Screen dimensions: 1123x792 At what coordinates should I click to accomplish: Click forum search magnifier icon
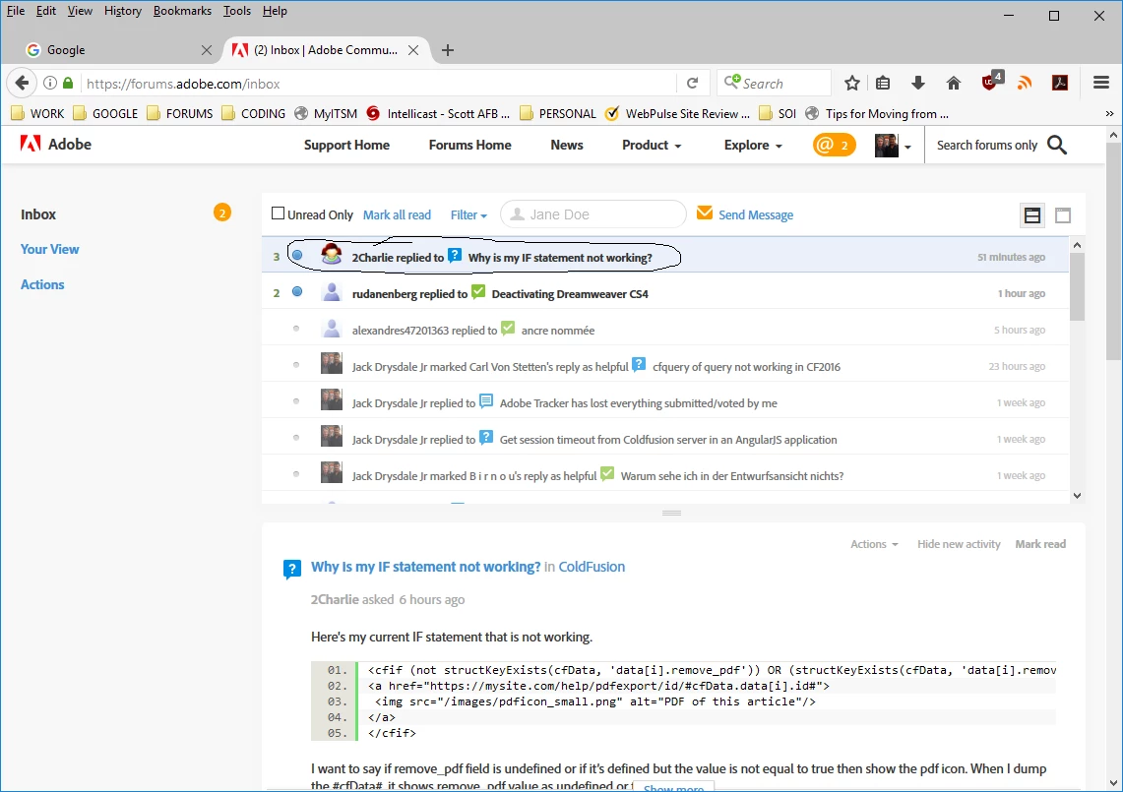1057,145
